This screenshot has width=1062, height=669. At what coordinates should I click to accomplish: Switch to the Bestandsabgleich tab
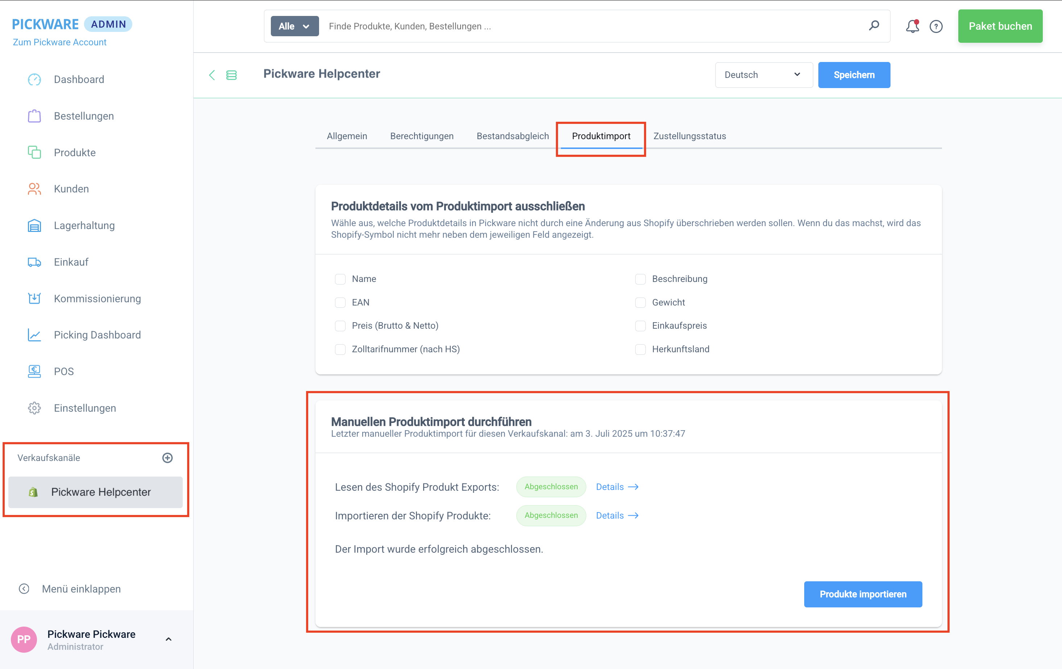point(512,136)
